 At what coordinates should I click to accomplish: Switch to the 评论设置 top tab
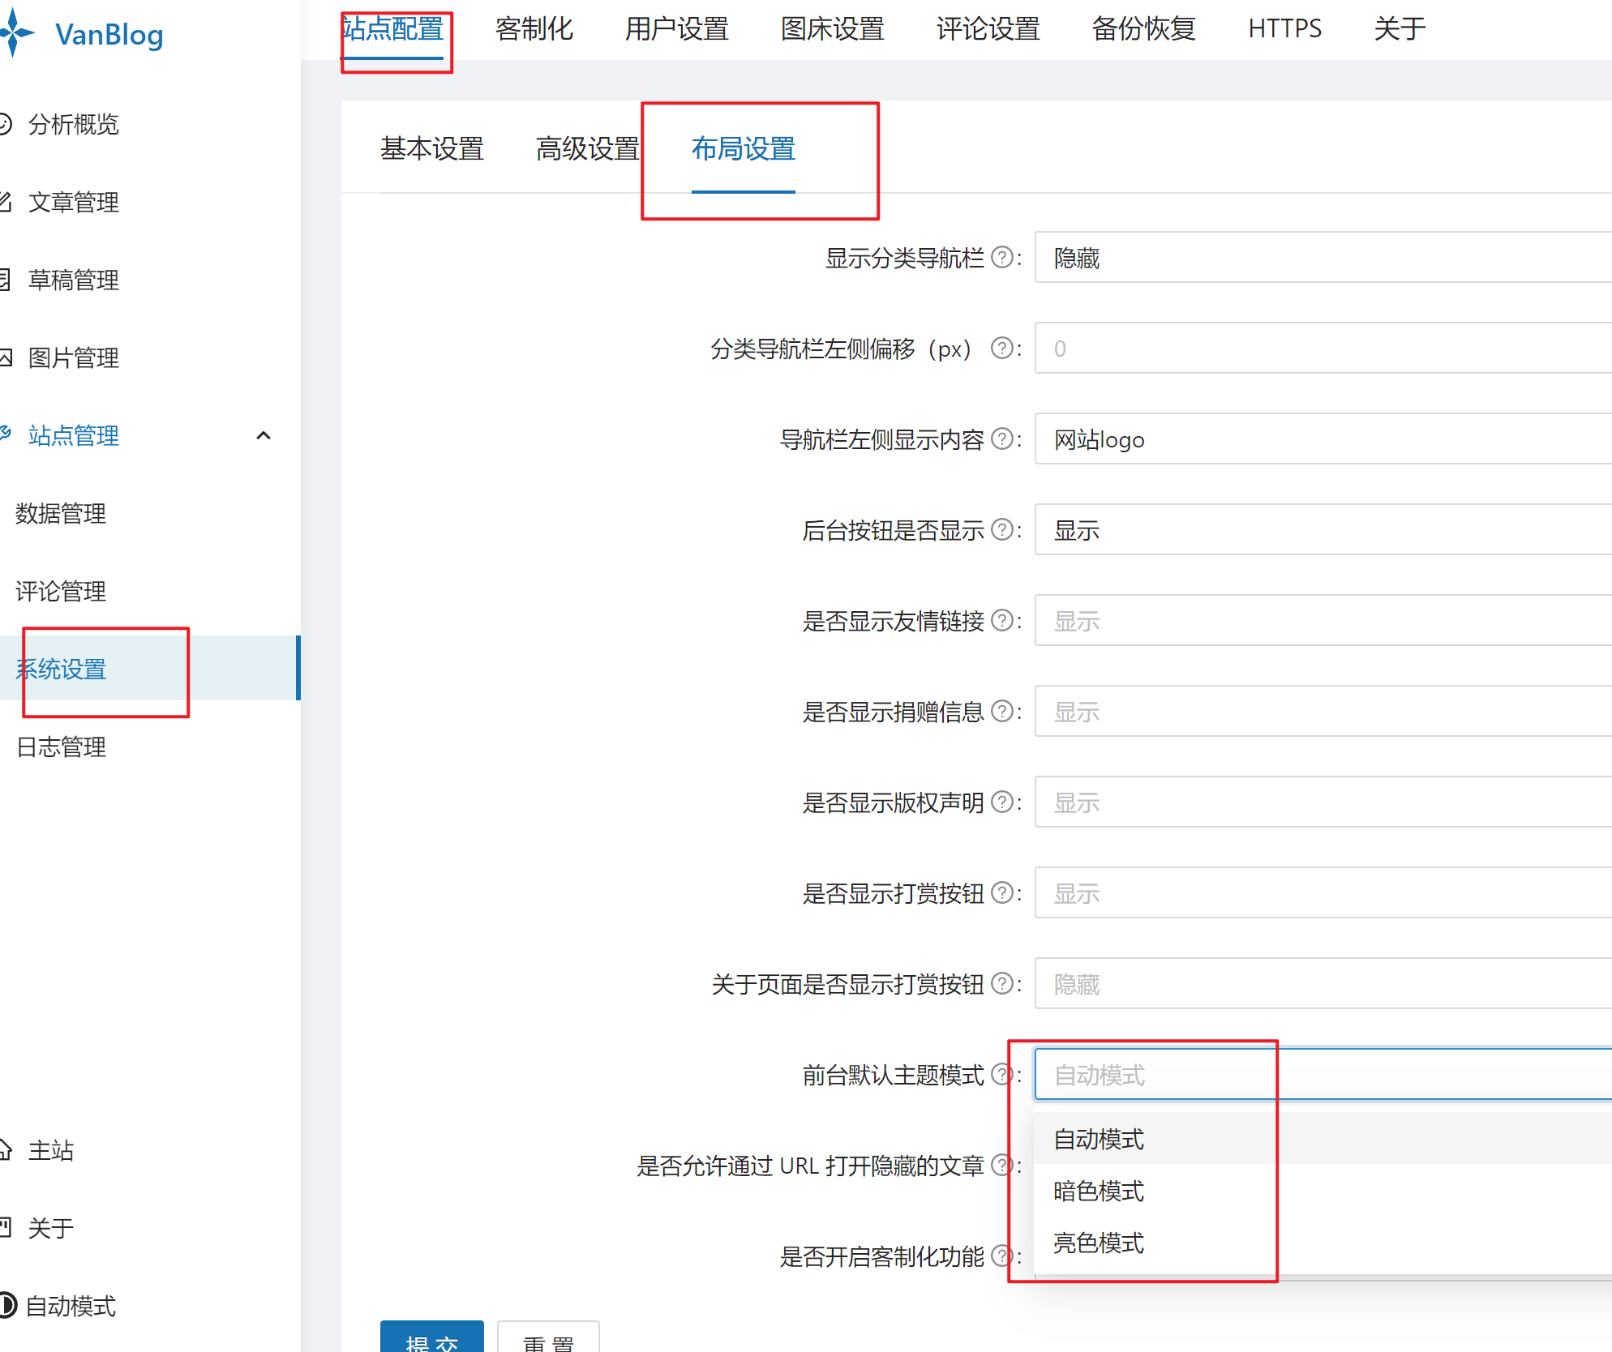[x=988, y=28]
